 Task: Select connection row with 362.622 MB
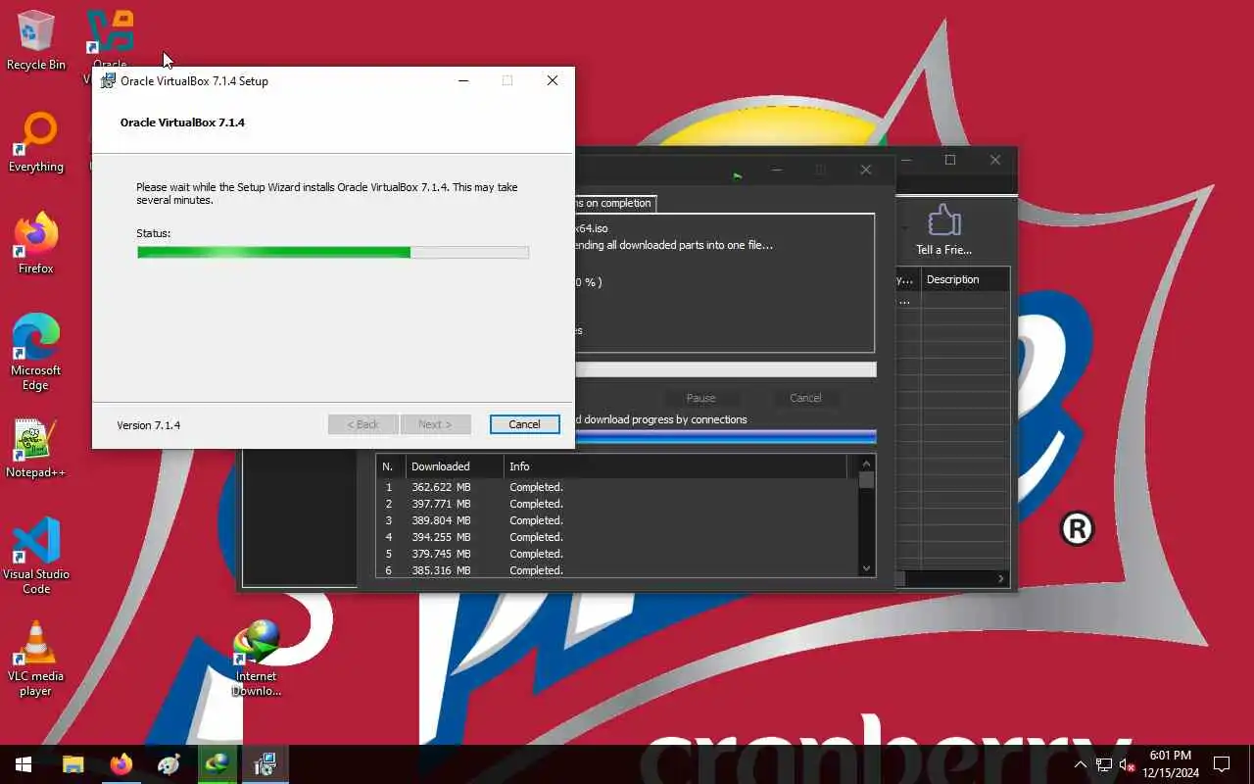tap(617, 487)
